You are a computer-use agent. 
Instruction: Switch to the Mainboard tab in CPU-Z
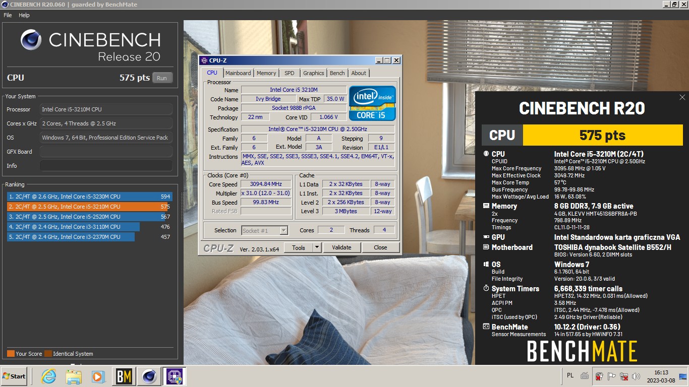[238, 73]
